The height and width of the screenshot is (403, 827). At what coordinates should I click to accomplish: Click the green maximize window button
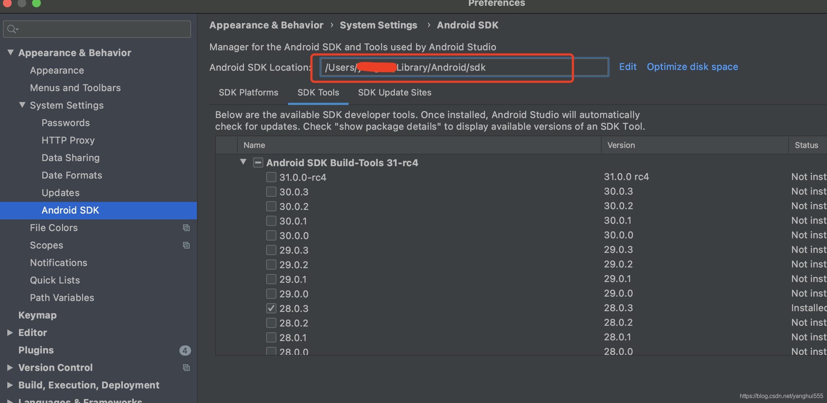(x=36, y=3)
